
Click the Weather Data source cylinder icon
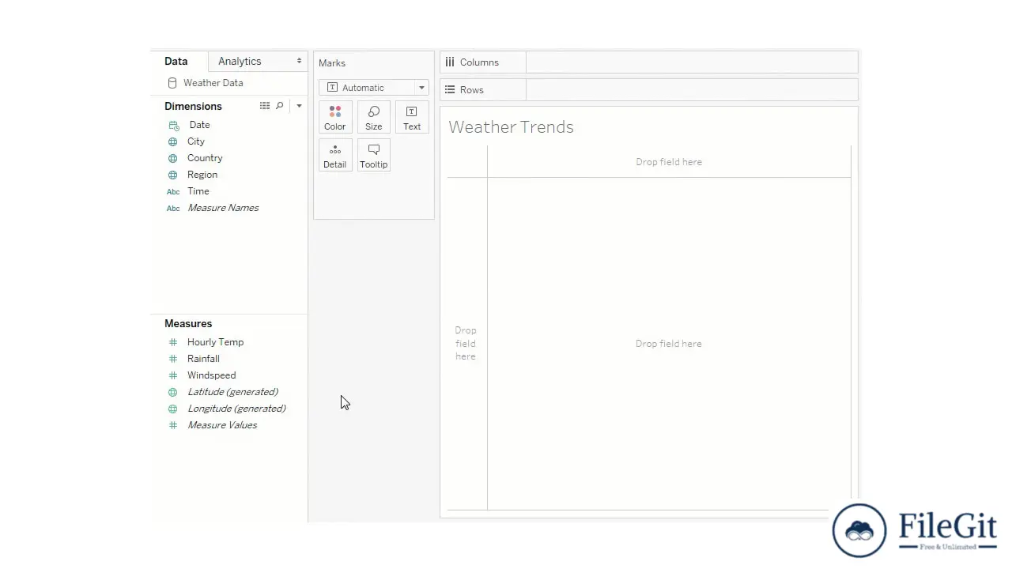click(172, 83)
